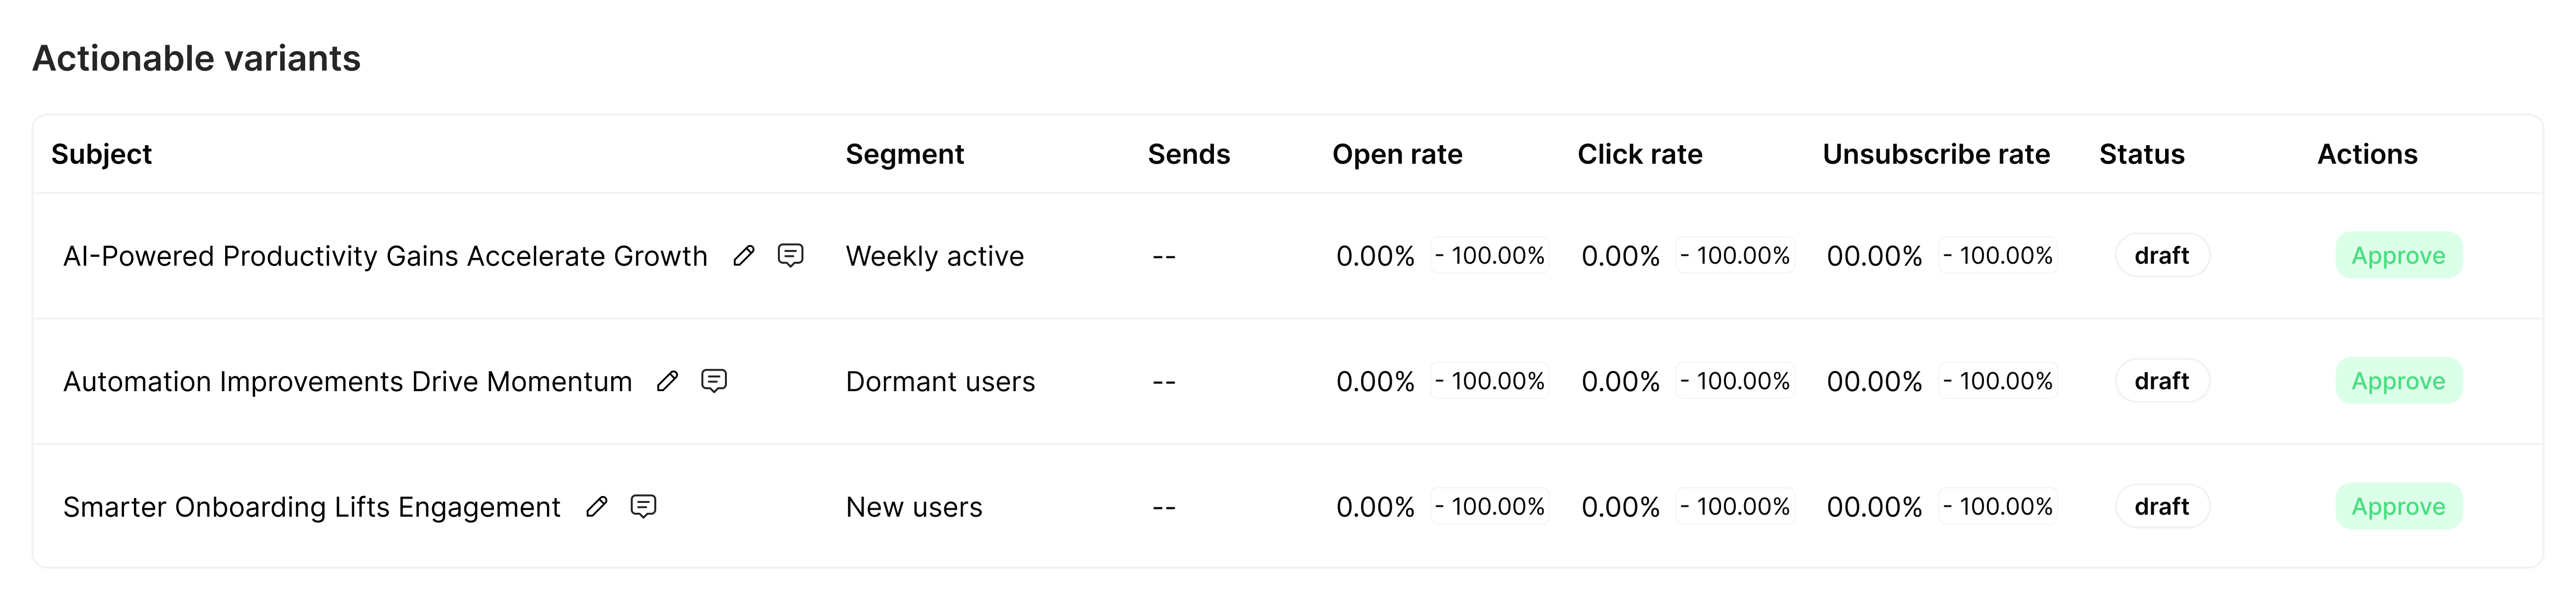Approve the AI-Powered Productivity variant
Screen dimensions: 2576x600
point(2398,256)
